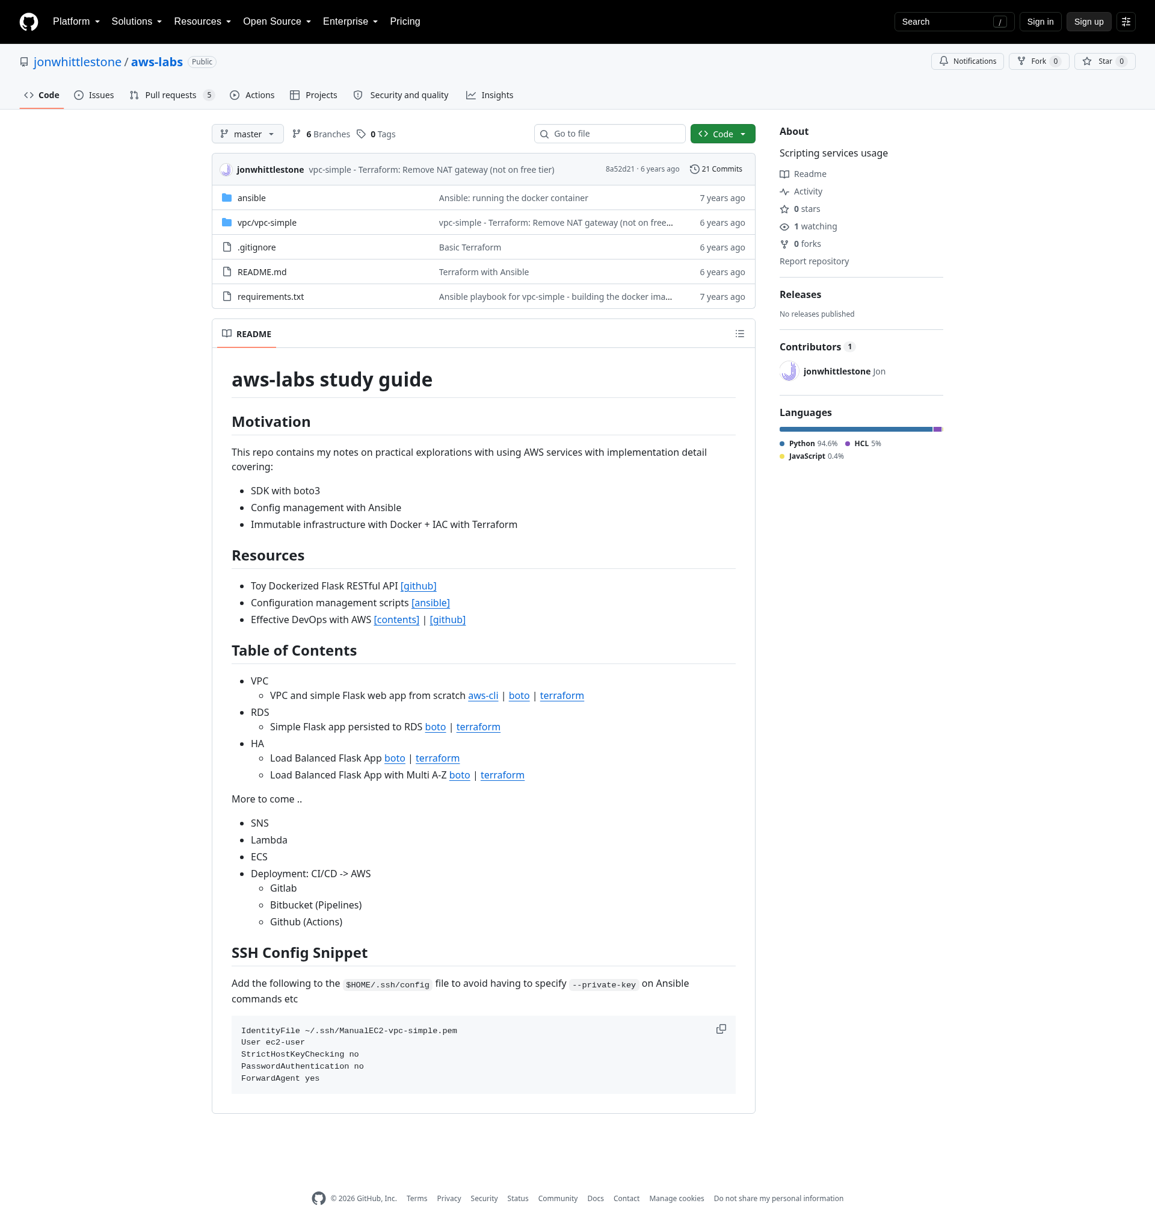
Task: Click the bell icon in Notifications button
Action: point(943,61)
